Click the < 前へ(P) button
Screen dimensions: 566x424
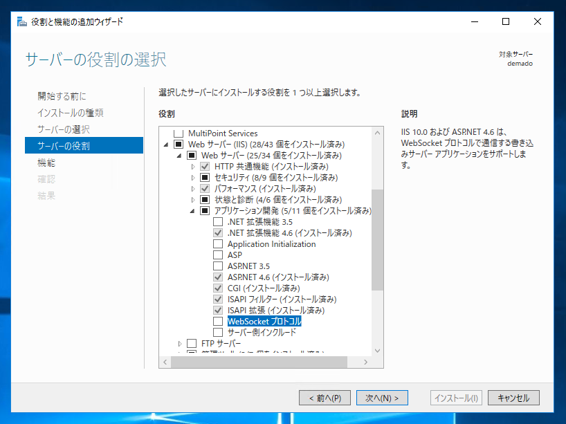pos(325,398)
